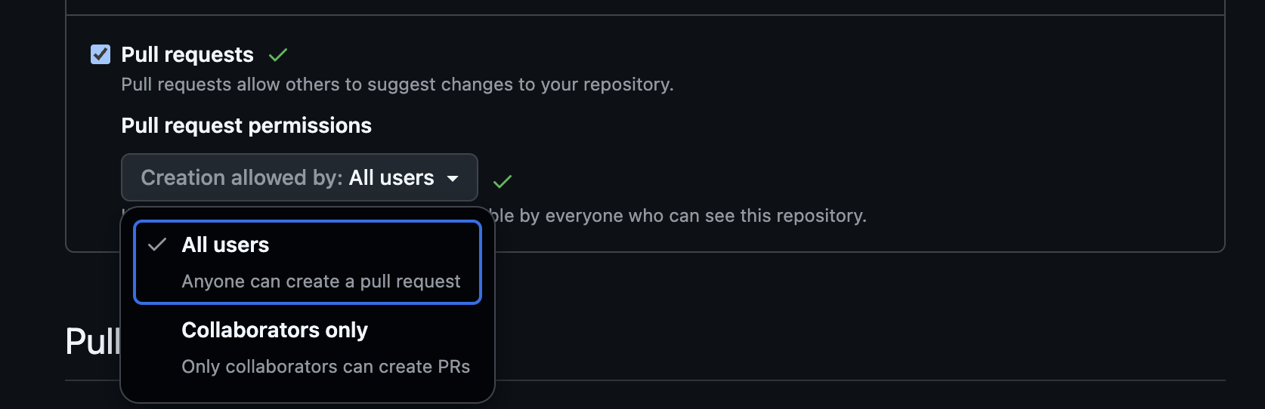Click the caret arrow on creation dropdown

point(453,178)
